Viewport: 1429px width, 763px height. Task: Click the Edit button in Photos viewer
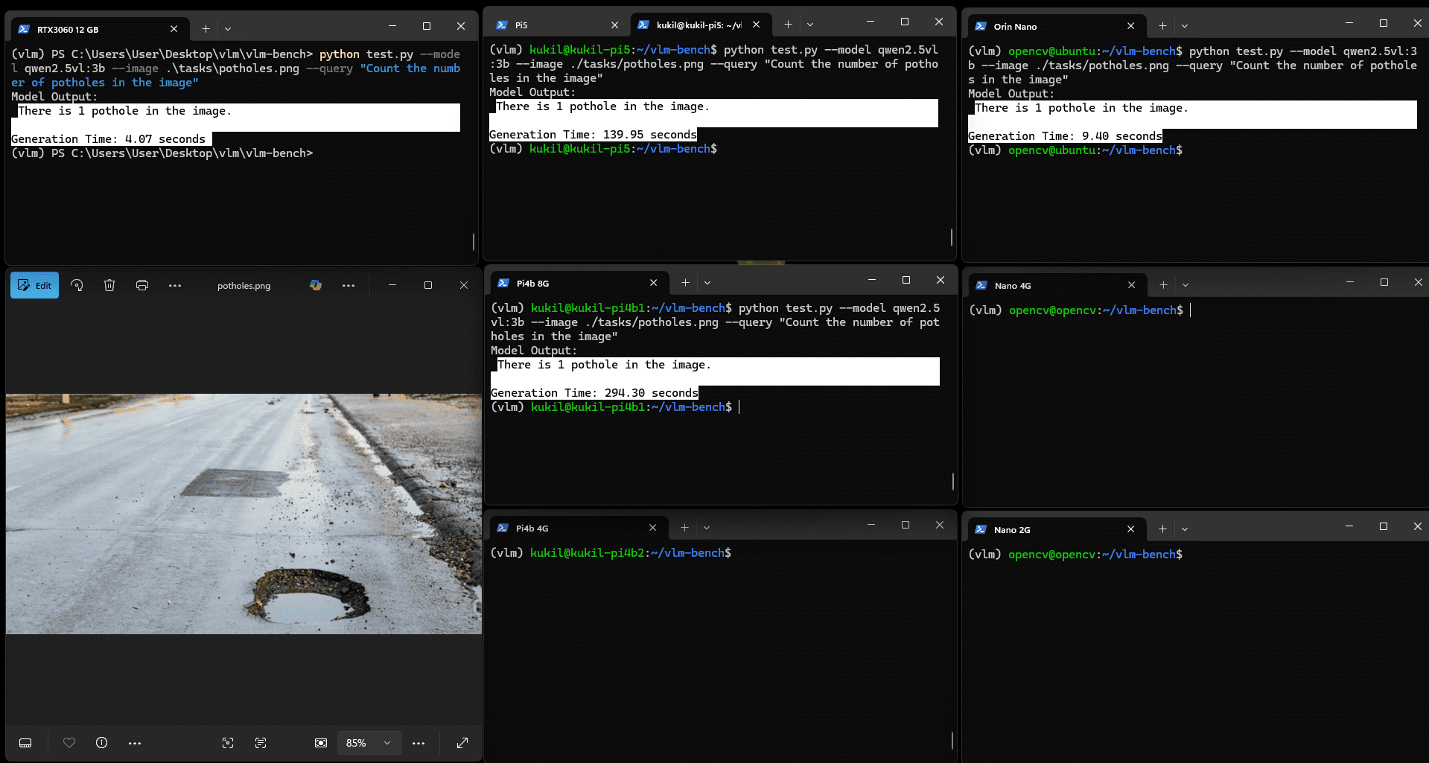pyautogui.click(x=34, y=285)
